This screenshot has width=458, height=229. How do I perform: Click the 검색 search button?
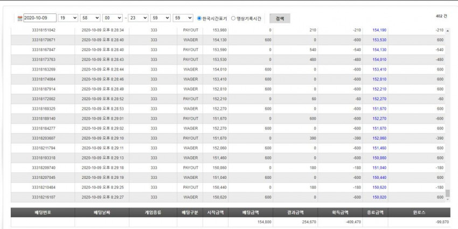(280, 18)
